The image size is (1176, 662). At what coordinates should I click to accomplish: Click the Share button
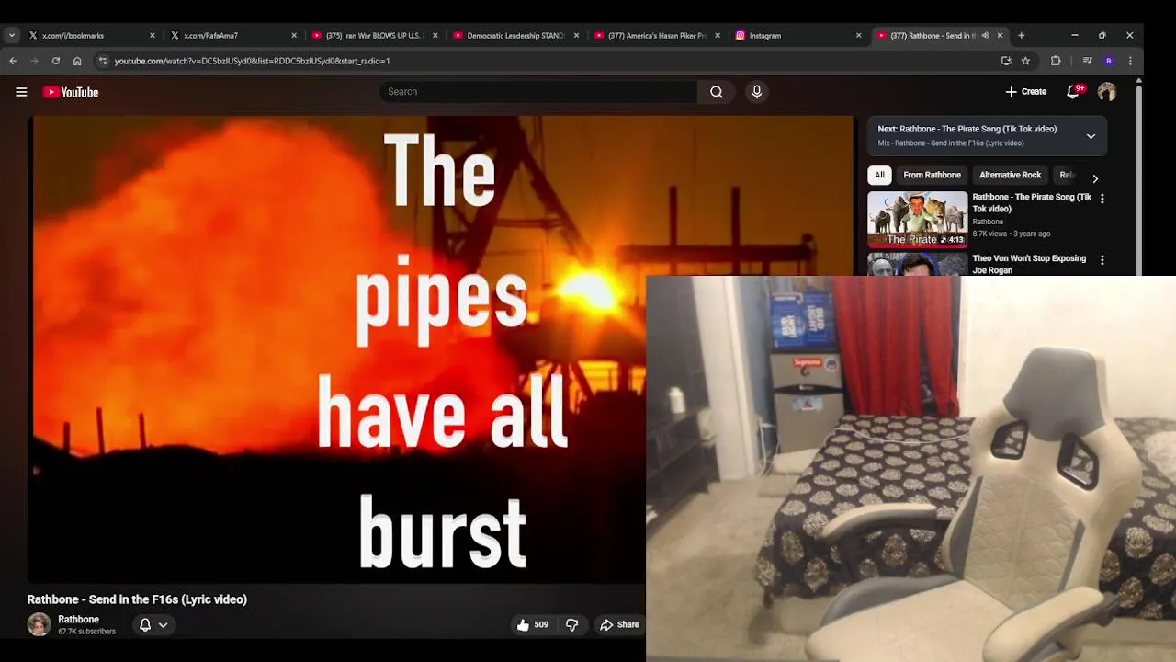[x=619, y=624]
